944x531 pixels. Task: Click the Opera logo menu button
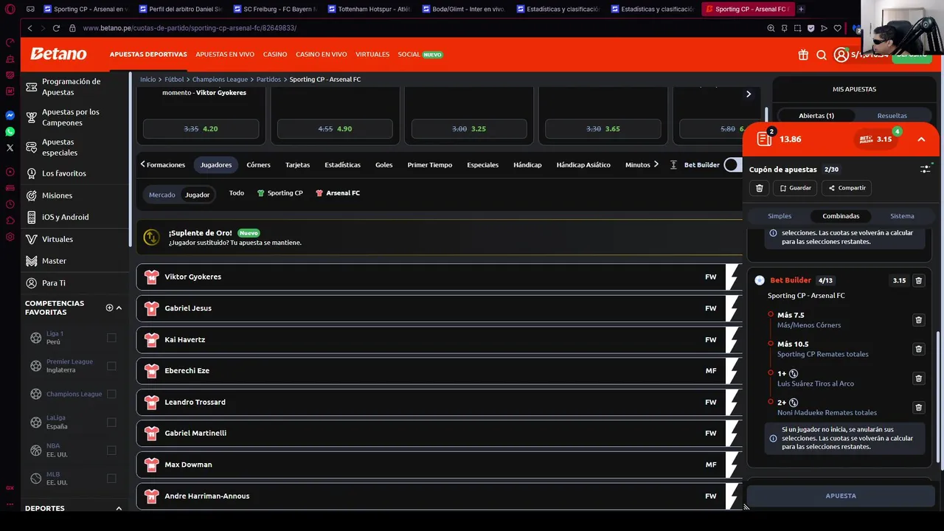[10, 9]
